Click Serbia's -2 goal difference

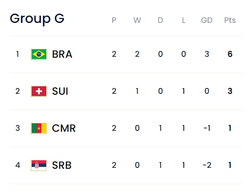(x=207, y=165)
